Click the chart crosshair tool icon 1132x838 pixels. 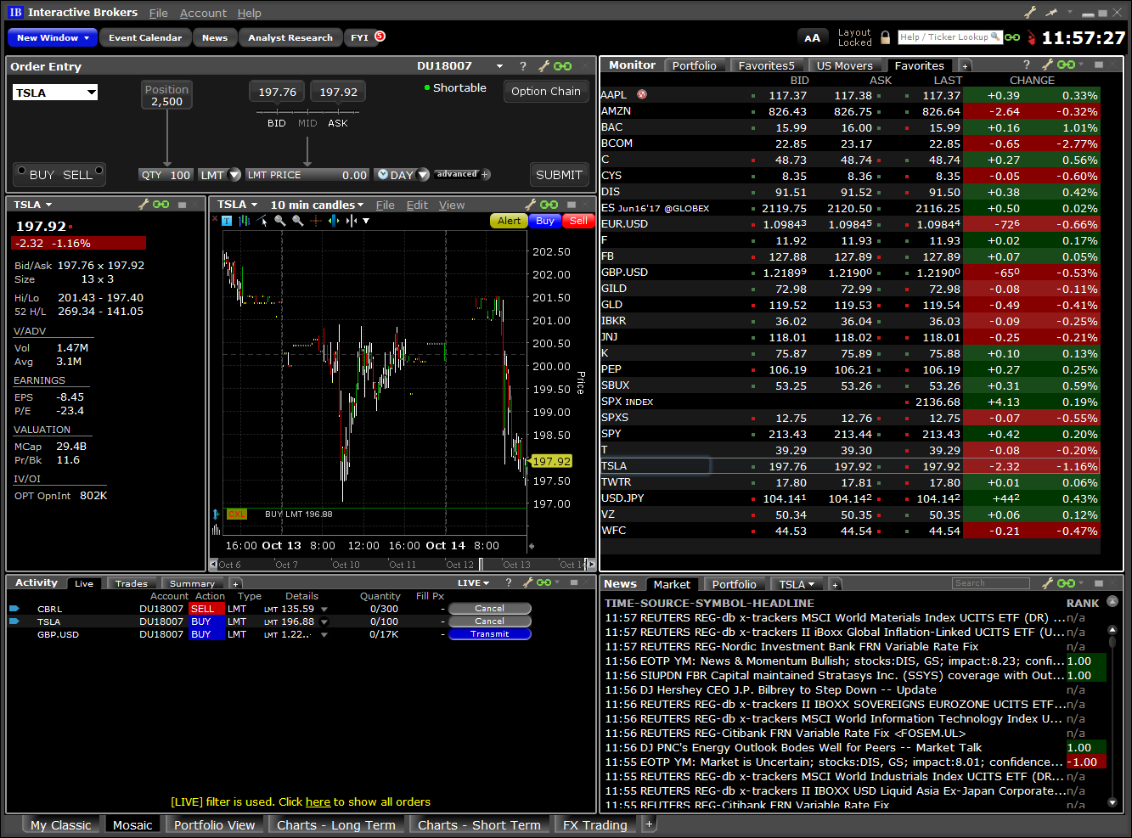tap(316, 221)
